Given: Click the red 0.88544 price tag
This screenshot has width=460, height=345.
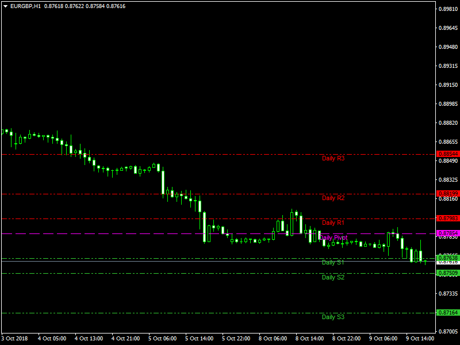Looking at the screenshot, I should coord(448,154).
